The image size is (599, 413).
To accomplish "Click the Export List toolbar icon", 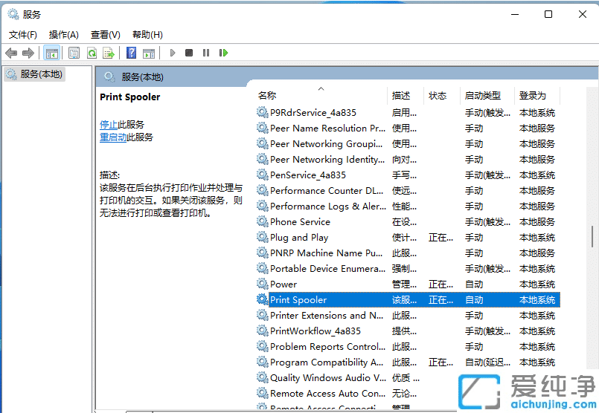I will [109, 53].
